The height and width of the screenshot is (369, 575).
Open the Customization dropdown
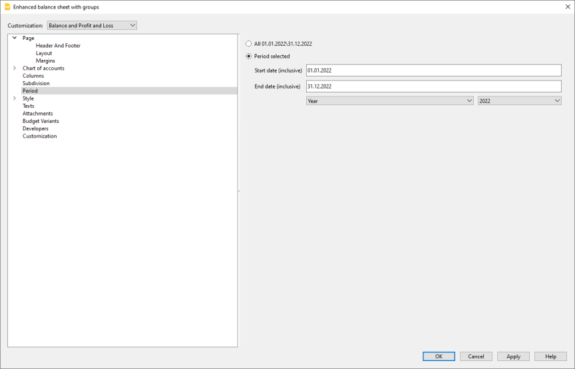[92, 25]
